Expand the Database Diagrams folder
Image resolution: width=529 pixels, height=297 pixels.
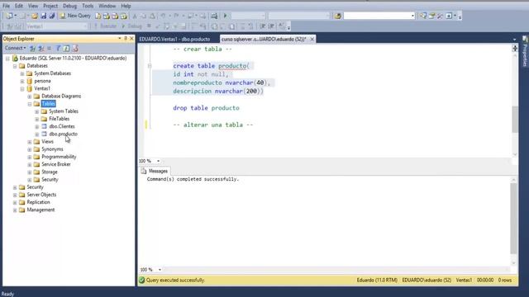coord(30,97)
